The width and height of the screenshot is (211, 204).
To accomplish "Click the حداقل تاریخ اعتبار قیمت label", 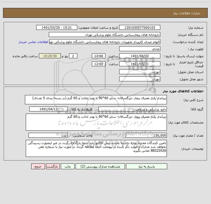I will [191, 64].
